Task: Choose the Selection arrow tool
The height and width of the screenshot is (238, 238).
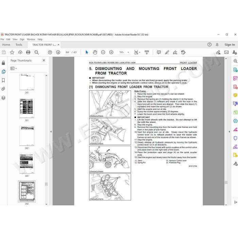Action: pos(87,52)
